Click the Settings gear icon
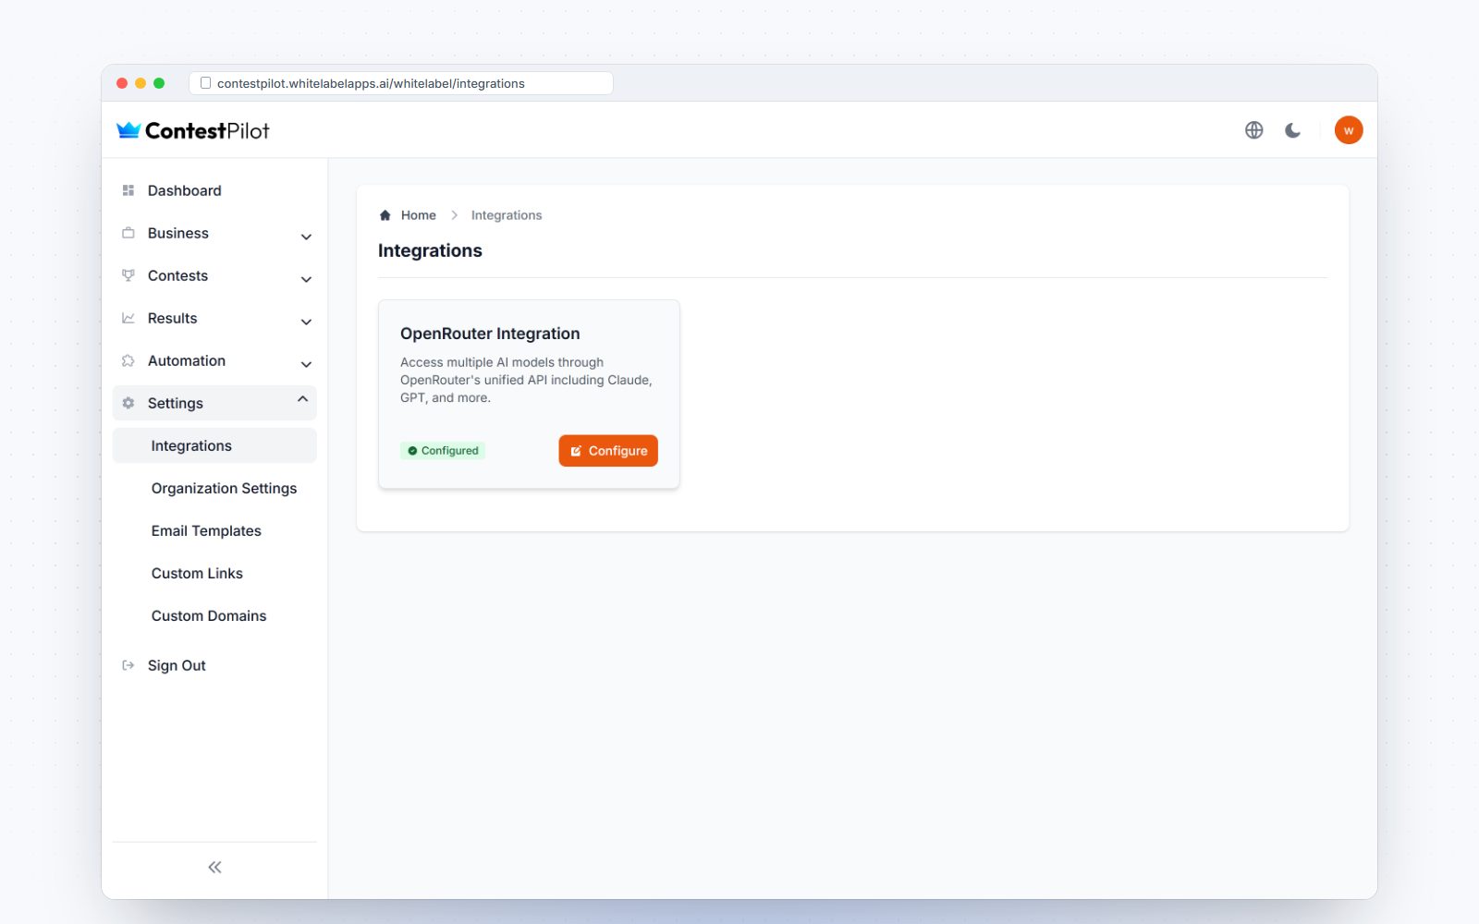Image resolution: width=1479 pixels, height=924 pixels. click(128, 403)
